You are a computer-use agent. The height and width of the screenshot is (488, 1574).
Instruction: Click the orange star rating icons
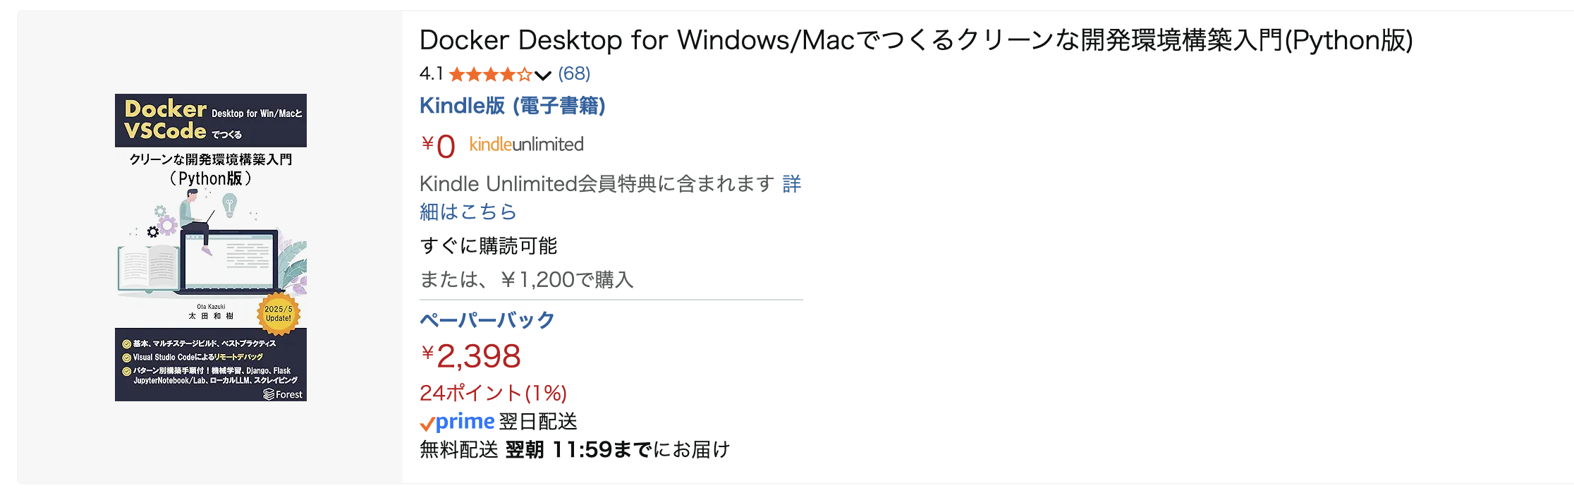[490, 74]
